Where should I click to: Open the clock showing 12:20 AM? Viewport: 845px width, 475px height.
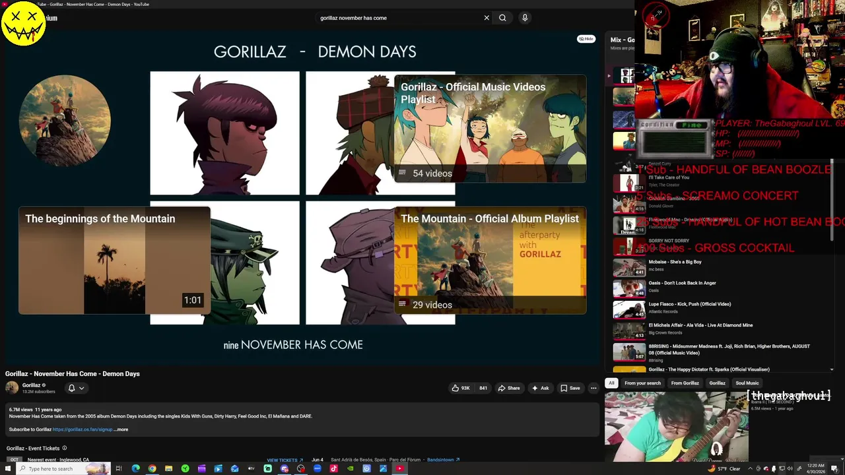(816, 468)
